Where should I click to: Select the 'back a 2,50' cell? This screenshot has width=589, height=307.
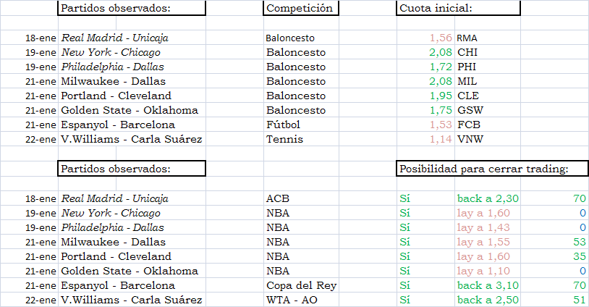[488, 300]
